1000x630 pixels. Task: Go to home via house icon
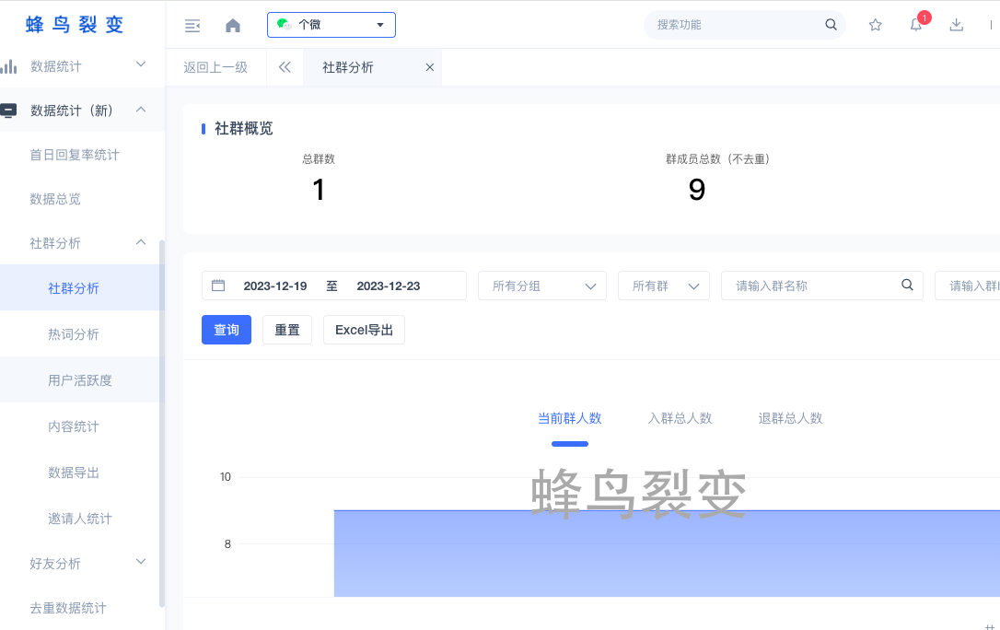point(233,26)
